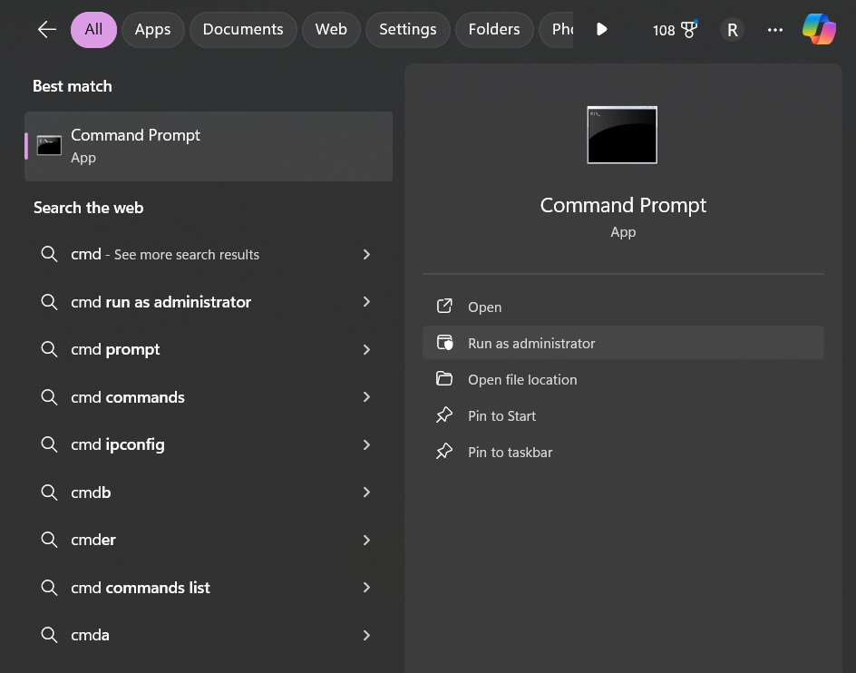
Task: Expand chevron for cmda suggestion
Action: tap(366, 635)
